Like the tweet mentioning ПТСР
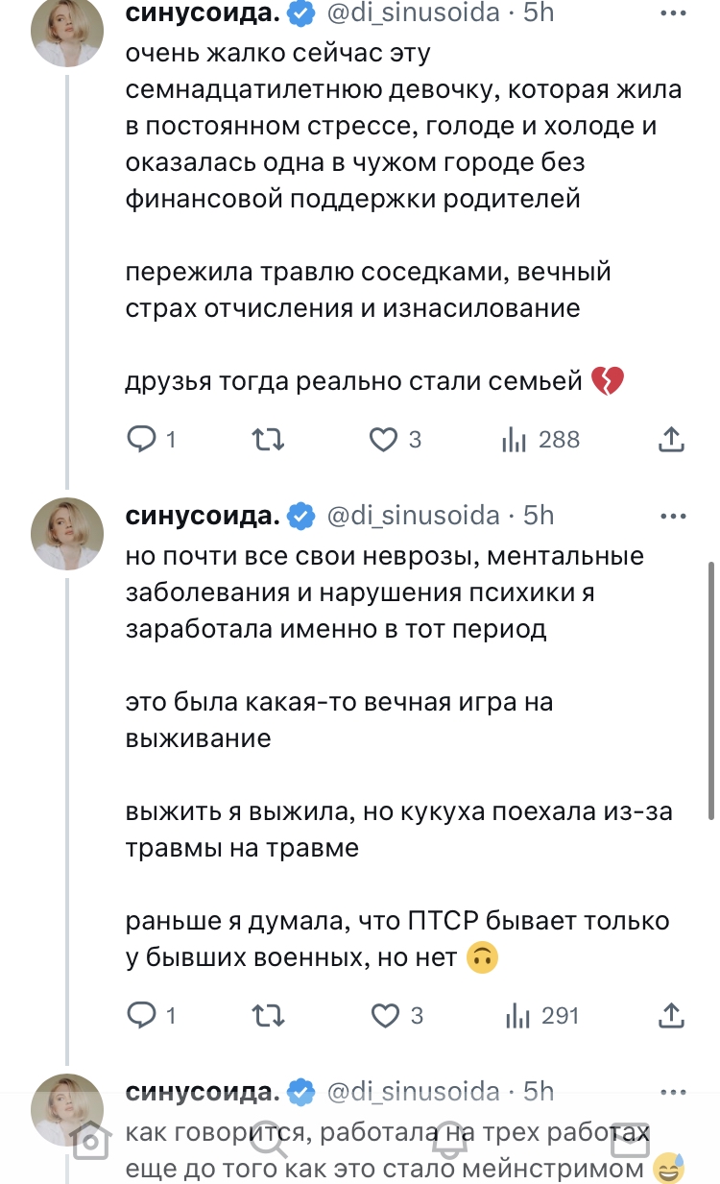This screenshot has height=1184, width=720. (x=384, y=1015)
